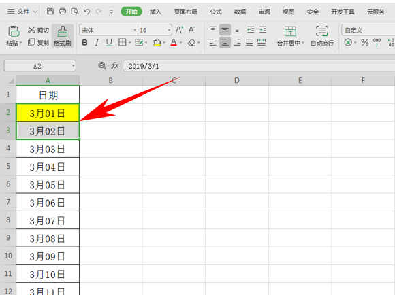Toggle Underline formatting

point(109,43)
